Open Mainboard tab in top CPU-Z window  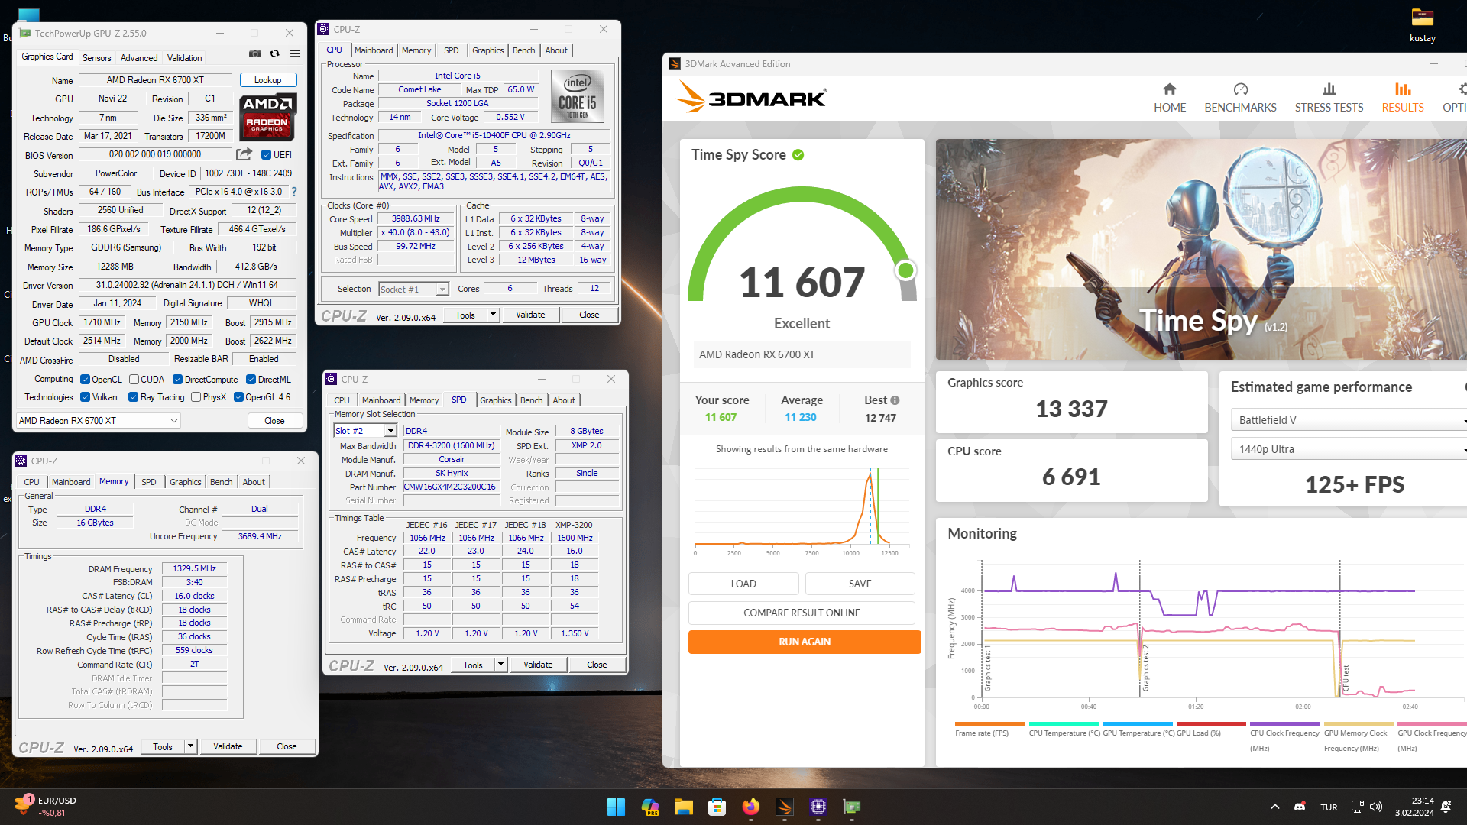(374, 50)
